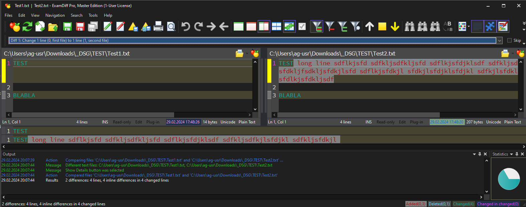The image size is (526, 207).
Task: Show only the second file pane (red)
Action: (x=251, y=26)
